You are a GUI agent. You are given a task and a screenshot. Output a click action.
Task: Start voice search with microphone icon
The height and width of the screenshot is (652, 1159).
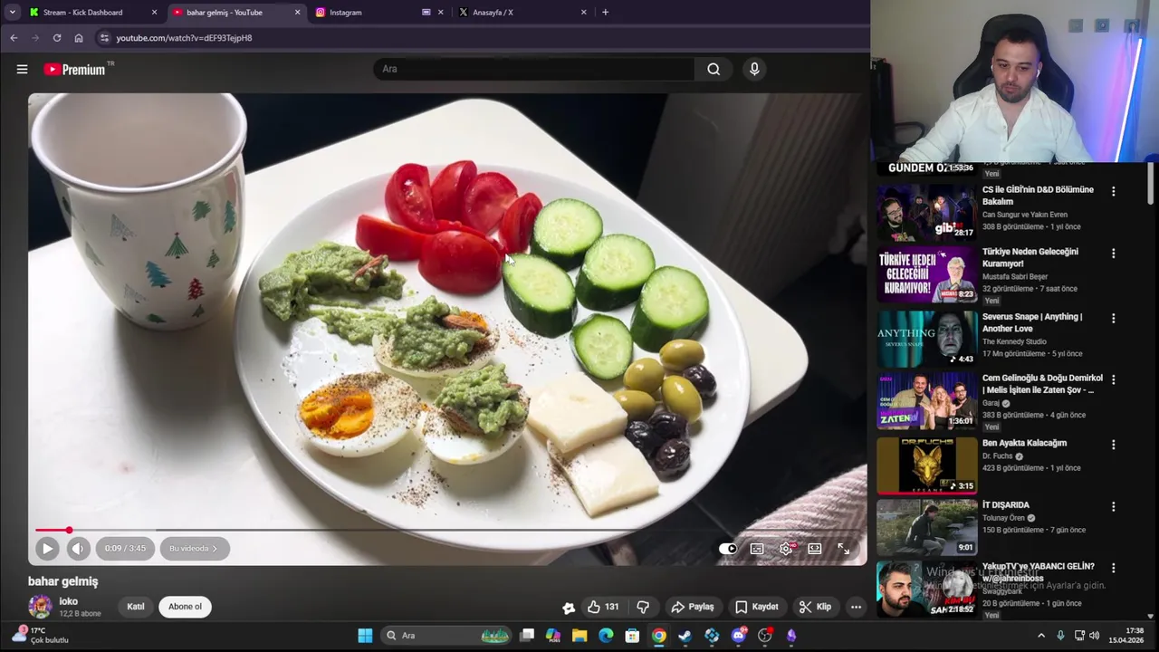(754, 69)
